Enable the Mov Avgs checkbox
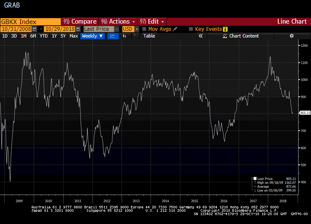Image resolution: width=311 pixels, height=224 pixels. coord(145,29)
